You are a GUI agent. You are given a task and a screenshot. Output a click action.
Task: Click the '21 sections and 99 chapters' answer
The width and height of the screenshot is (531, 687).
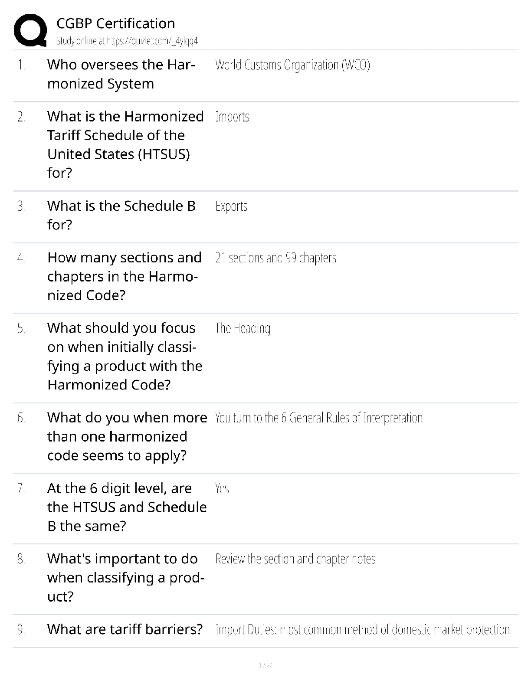point(275,258)
